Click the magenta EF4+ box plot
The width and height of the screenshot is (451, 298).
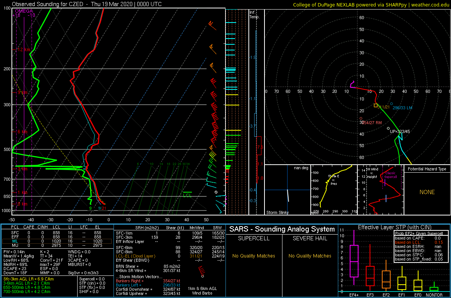(x=354, y=258)
